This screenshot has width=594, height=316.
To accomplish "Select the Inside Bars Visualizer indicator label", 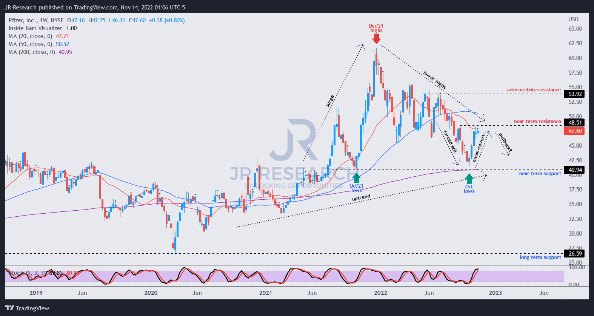I will [35, 28].
